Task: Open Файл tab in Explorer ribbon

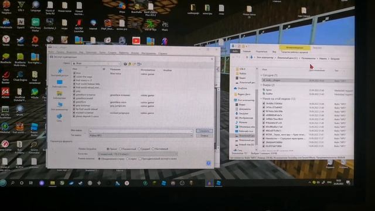Action: (x=236, y=51)
